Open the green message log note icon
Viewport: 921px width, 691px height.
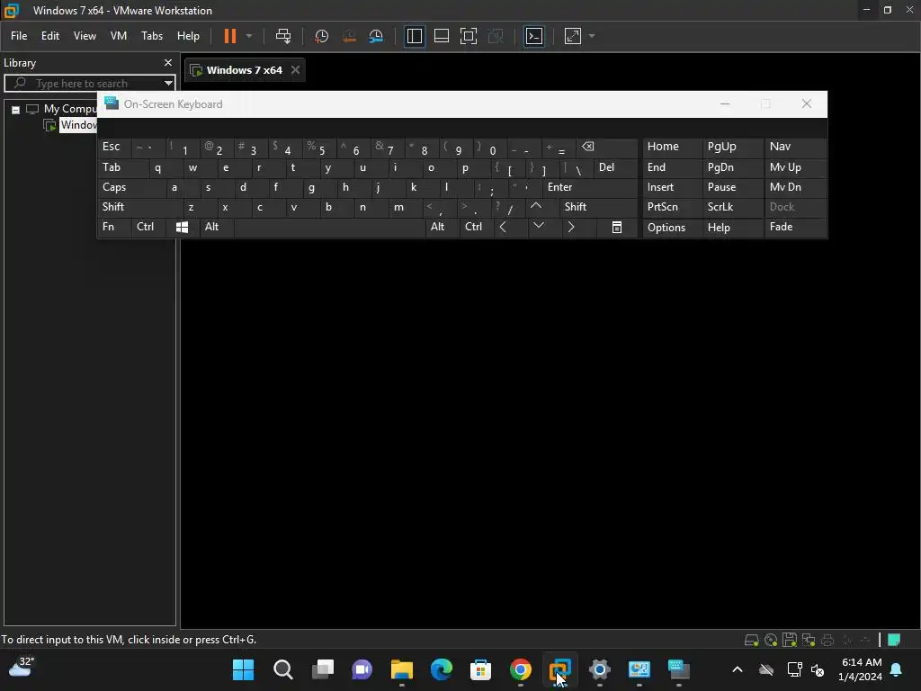[894, 640]
